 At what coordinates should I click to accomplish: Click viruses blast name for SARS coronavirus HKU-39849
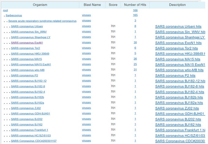point(87,54)
